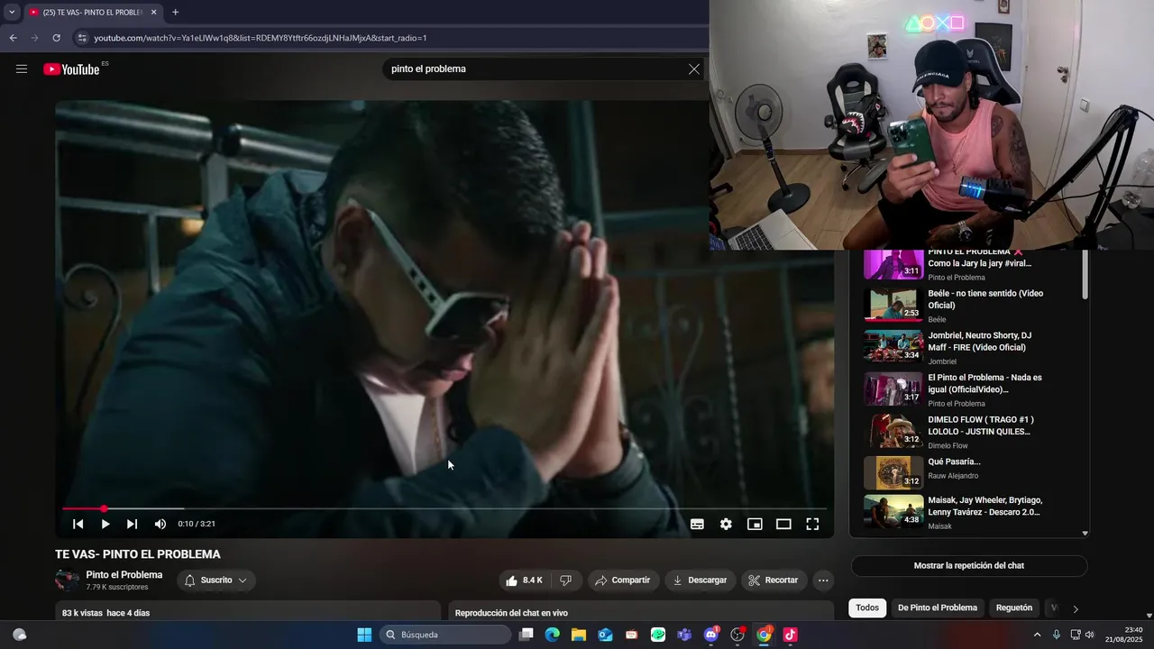Open the tab search dropdown arrow
Image resolution: width=1154 pixels, height=649 pixels.
click(12, 13)
